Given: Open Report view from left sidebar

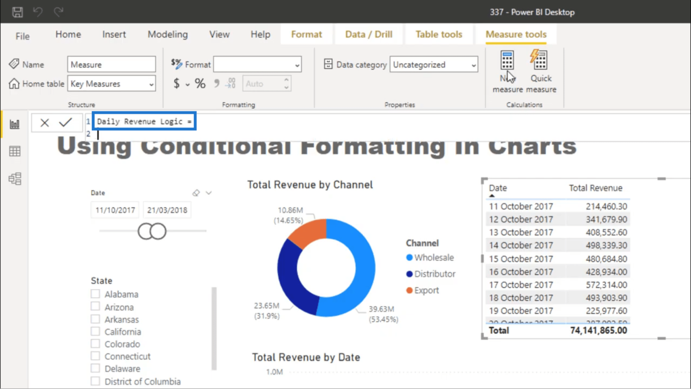Looking at the screenshot, I should pos(15,124).
